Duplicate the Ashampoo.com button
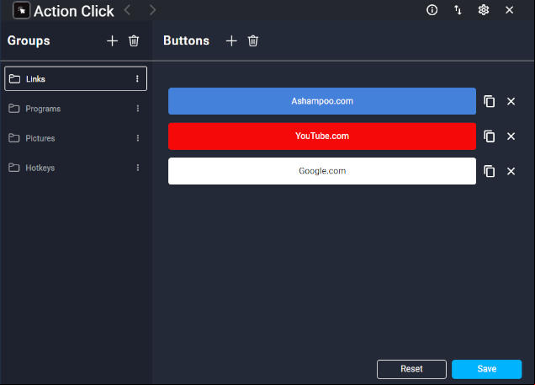 490,101
